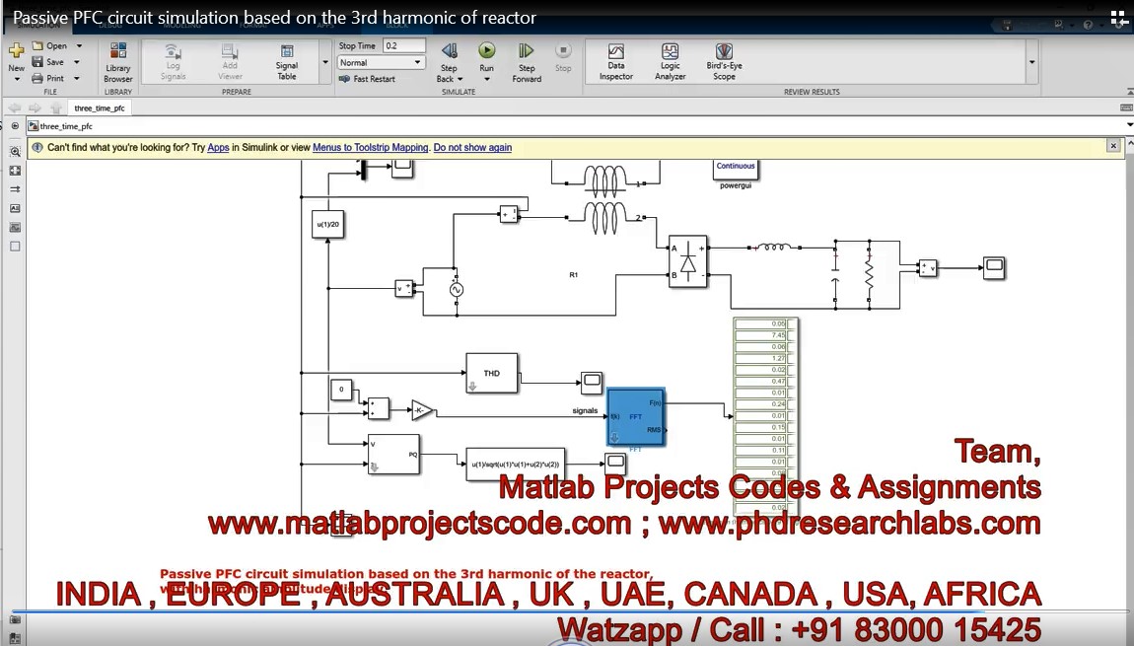Select the blue FFT block
Image resolution: width=1134 pixels, height=646 pixels.
pyautogui.click(x=636, y=416)
